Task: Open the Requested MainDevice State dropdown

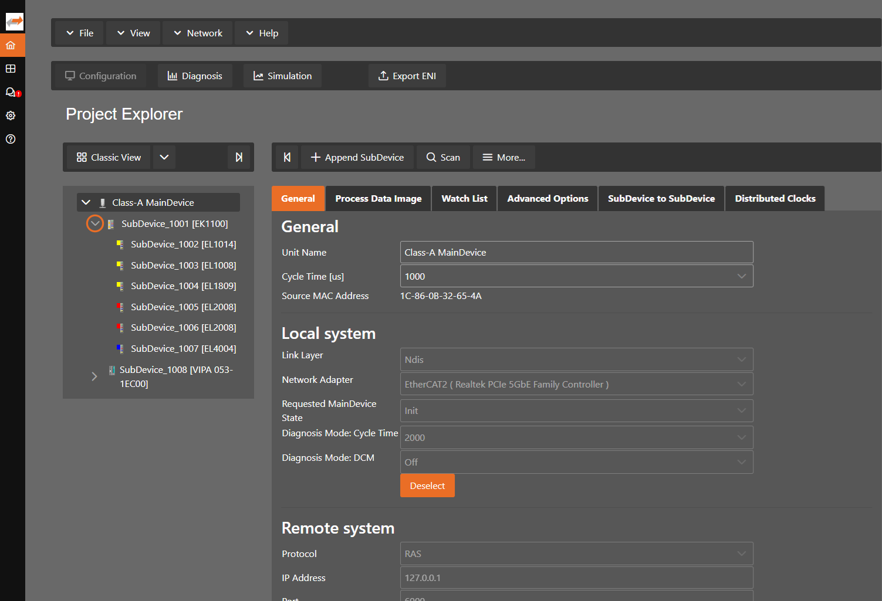Action: pos(576,410)
